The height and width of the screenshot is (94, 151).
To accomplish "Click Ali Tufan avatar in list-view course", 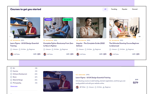I will (x=77, y=87).
